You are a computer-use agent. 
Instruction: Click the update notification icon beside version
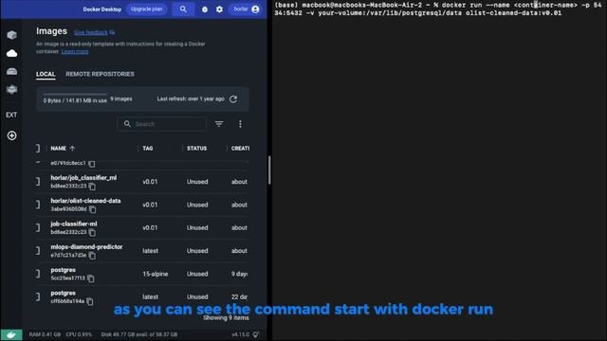tap(256, 334)
